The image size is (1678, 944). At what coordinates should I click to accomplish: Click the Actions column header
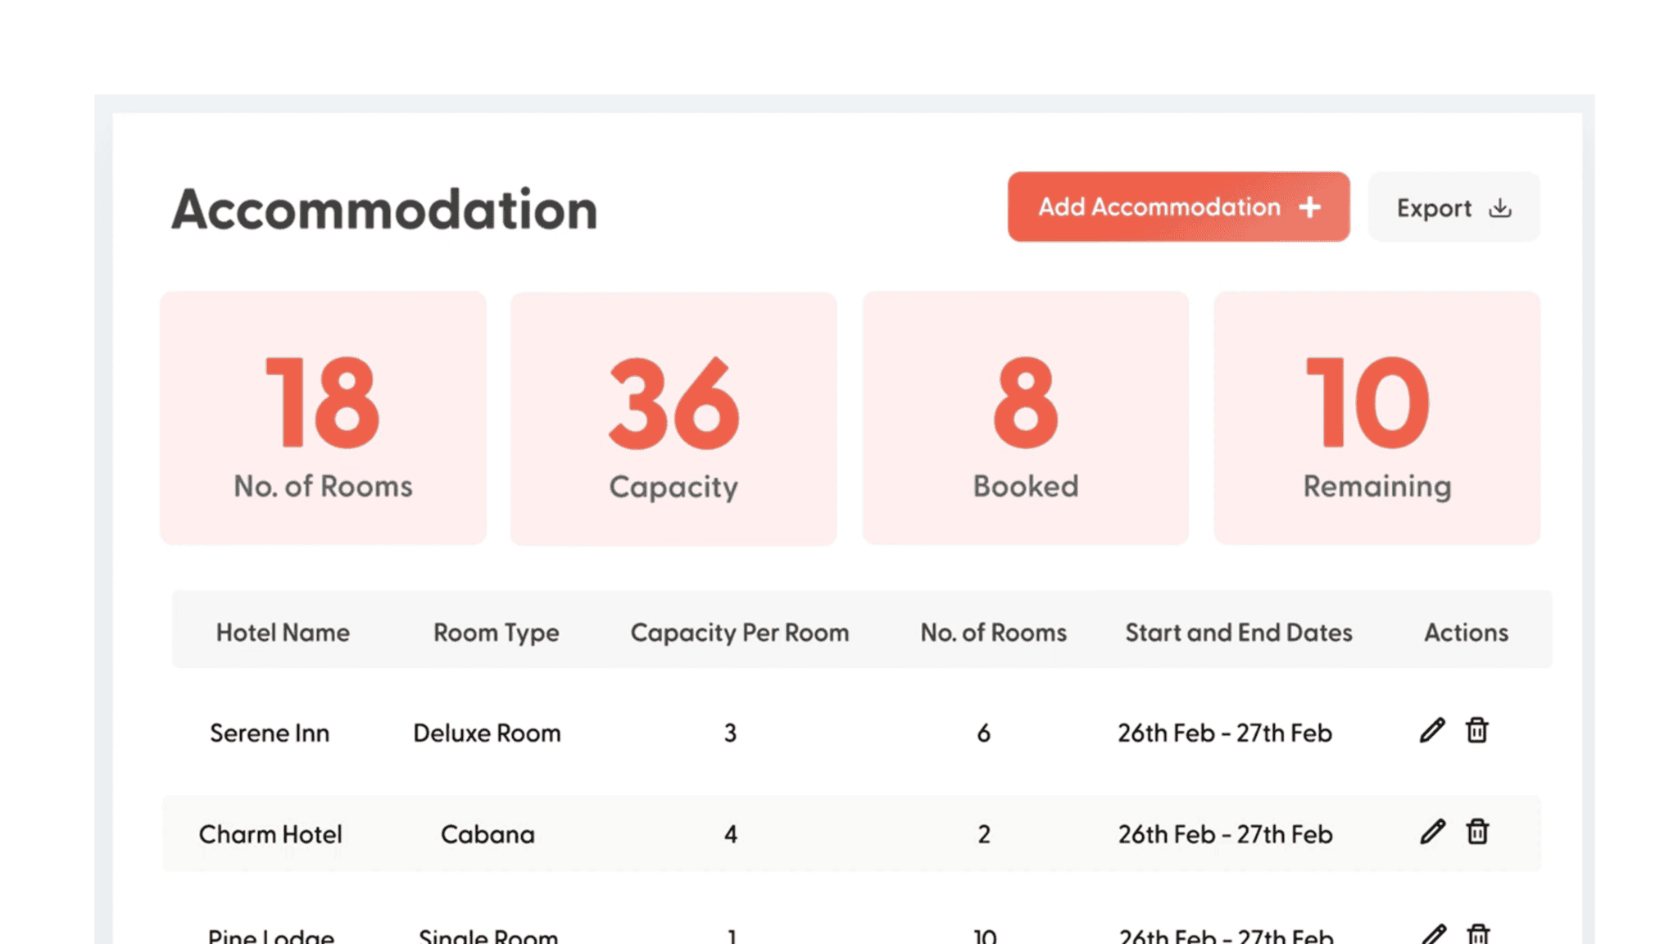point(1466,632)
